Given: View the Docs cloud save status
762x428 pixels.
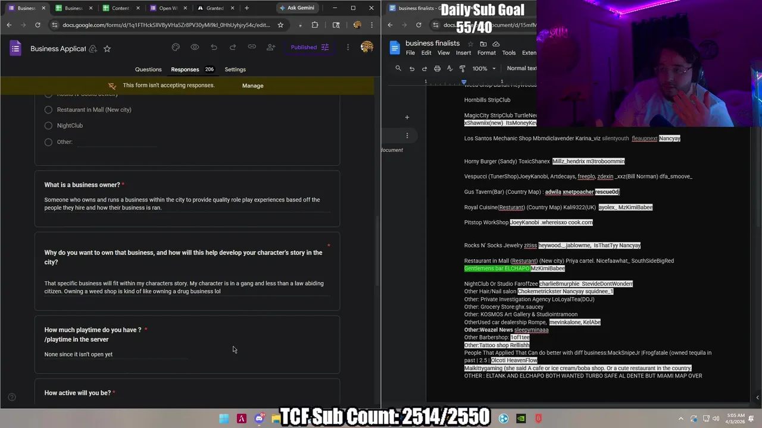Looking at the screenshot, I should (496, 44).
